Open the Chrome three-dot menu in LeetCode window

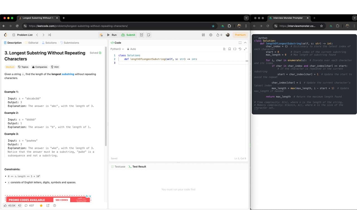tap(246, 26)
